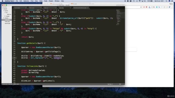This screenshot has height=98, width=175.
Task: Collapse the css folder in sidebar
Action: (x=5, y=13)
